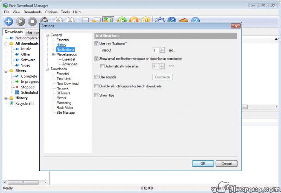Open the File menu

7,12
